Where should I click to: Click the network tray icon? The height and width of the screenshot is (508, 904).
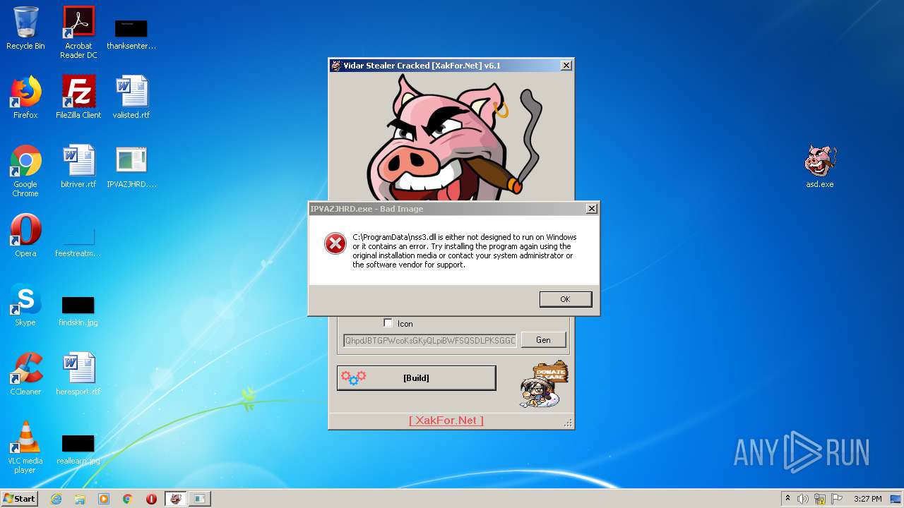820,499
